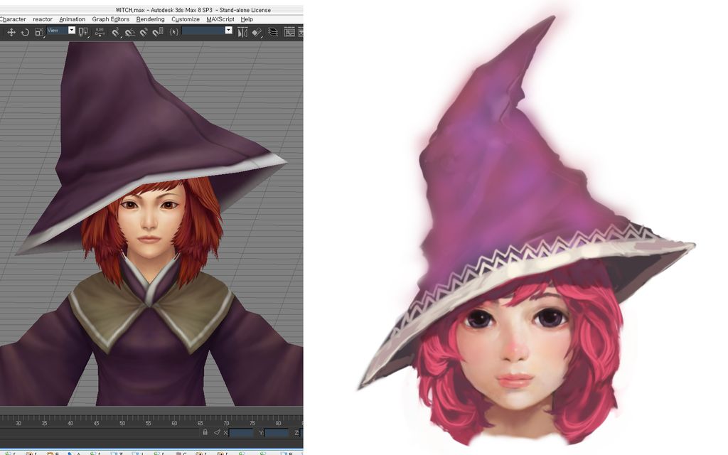Open the Animation menu
The image size is (728, 455).
(x=72, y=19)
